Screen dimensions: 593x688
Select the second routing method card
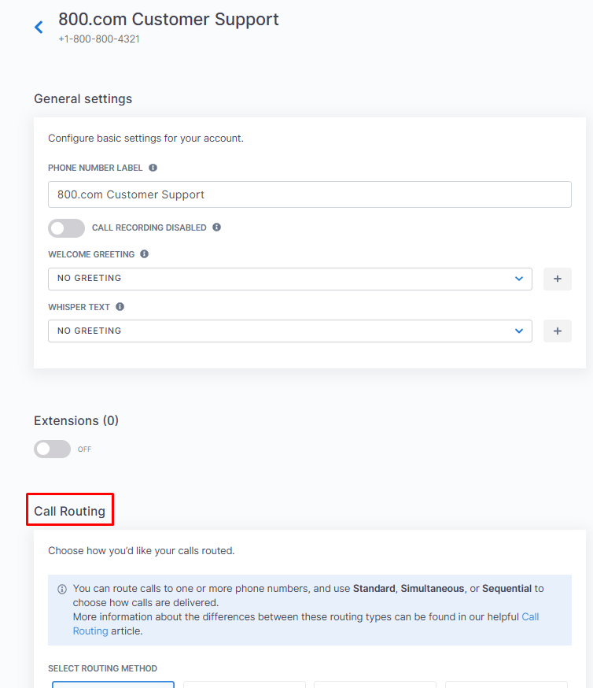244,685
